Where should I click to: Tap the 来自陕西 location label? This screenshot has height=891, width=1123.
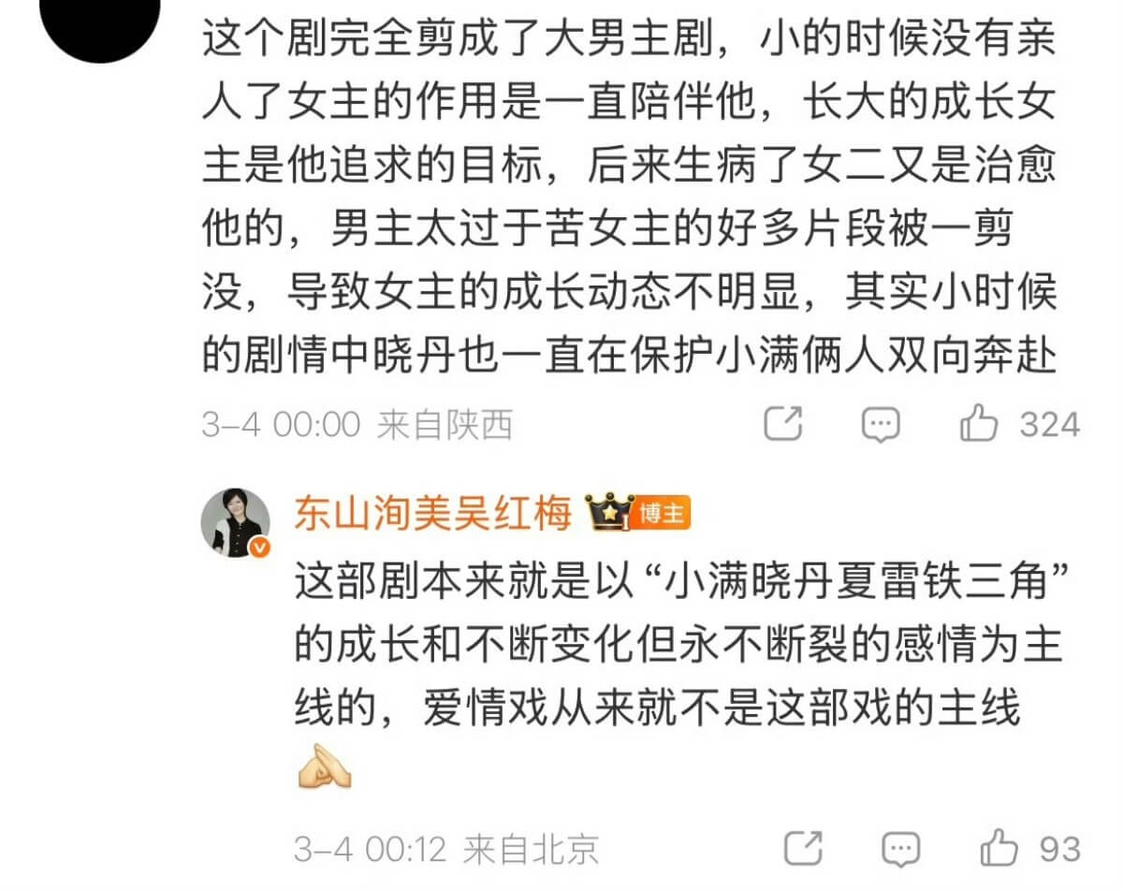445,425
